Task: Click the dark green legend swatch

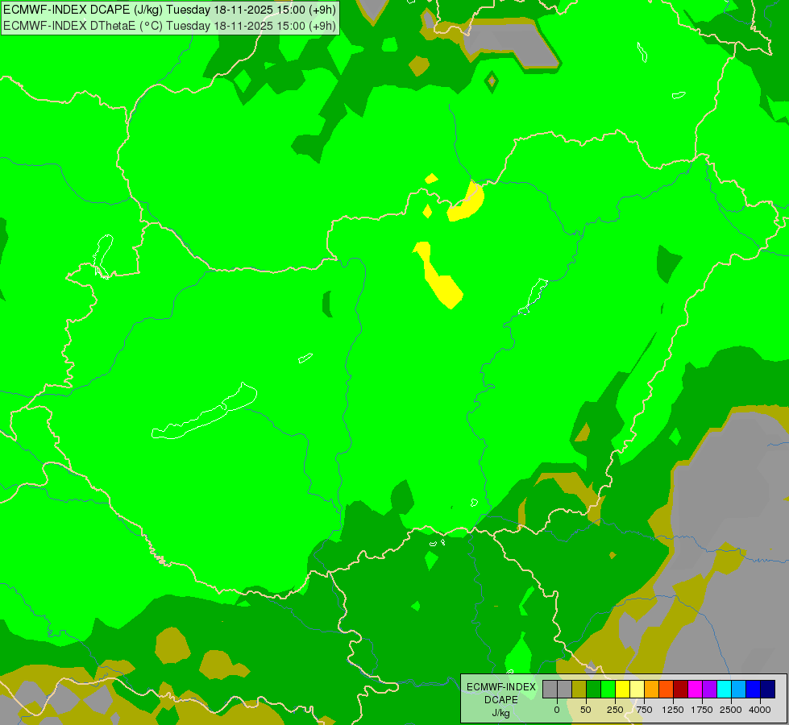Action: click(593, 689)
